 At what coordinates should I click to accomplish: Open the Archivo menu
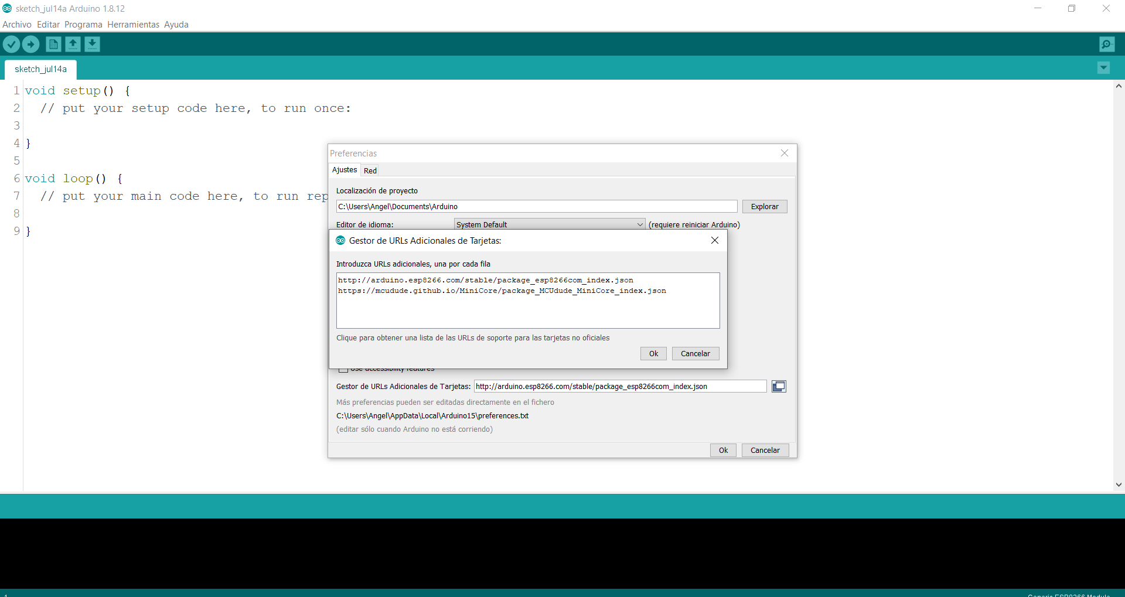(17, 25)
